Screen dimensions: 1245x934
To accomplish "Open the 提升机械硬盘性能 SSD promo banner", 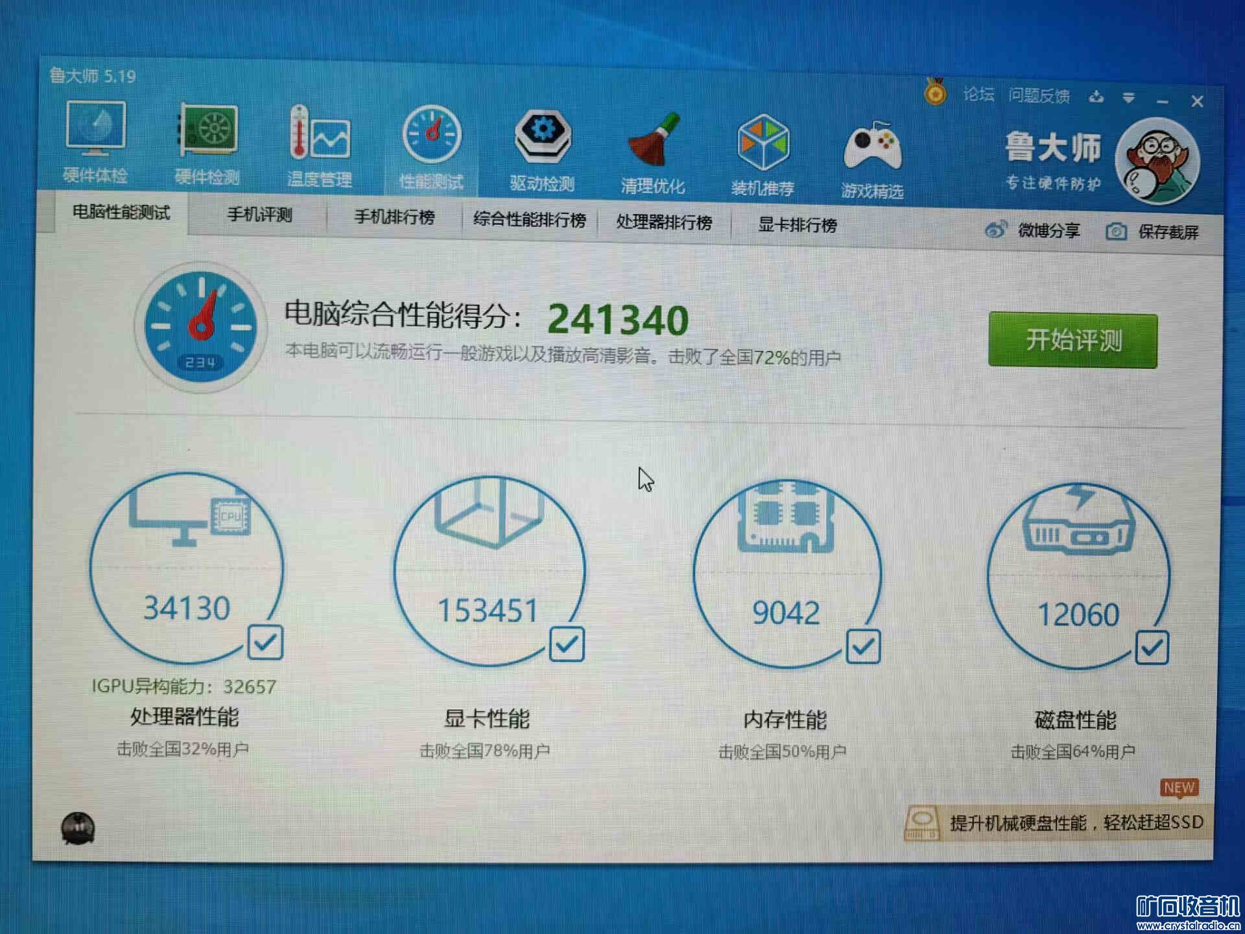I will 1058,822.
